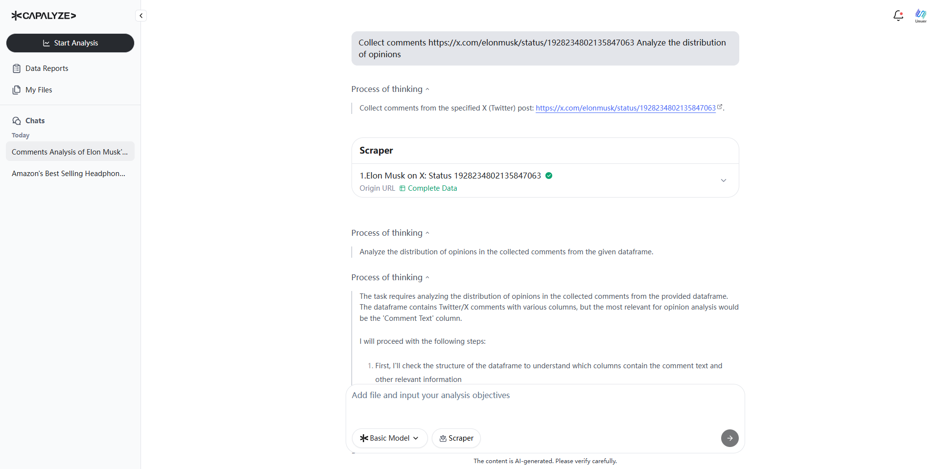940x469 pixels.
Task: Click the Start Analysis button
Action: tap(70, 43)
